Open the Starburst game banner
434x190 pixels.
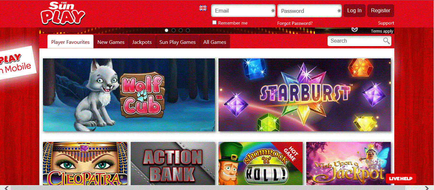305,95
